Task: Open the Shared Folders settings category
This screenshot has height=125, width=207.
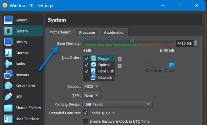Action: (x=23, y=108)
